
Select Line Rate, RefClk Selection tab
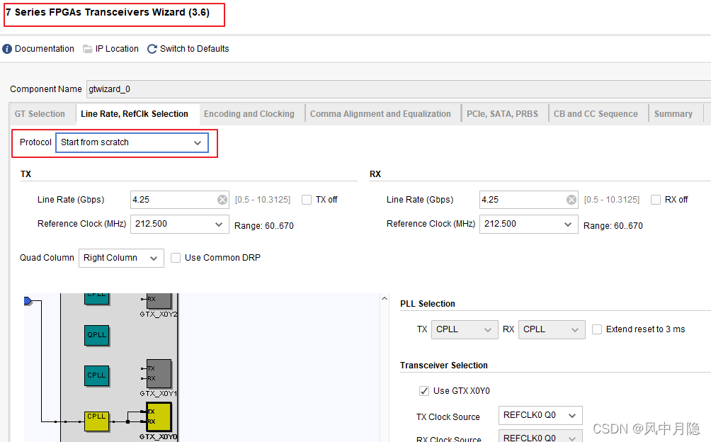pyautogui.click(x=135, y=114)
